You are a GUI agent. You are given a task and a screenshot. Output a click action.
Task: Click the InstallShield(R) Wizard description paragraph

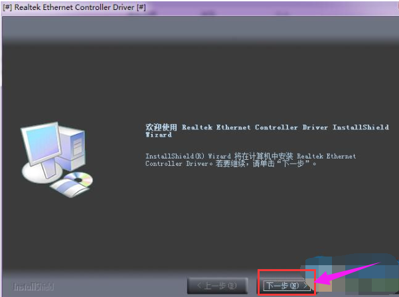pyautogui.click(x=250, y=160)
